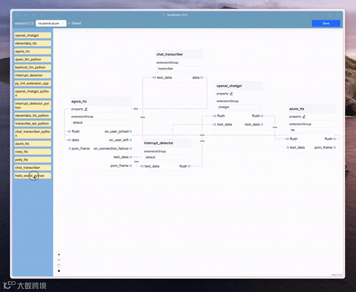356x292 pixels.
Task: Edit the transcriber extensionGroup field
Action: click(x=178, y=69)
